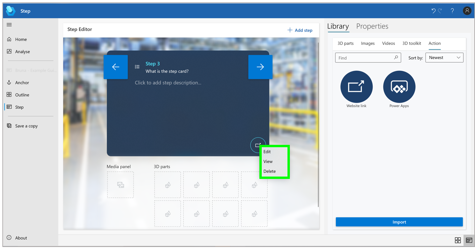Click inside the Find search field
The height and width of the screenshot is (249, 475).
(364, 57)
